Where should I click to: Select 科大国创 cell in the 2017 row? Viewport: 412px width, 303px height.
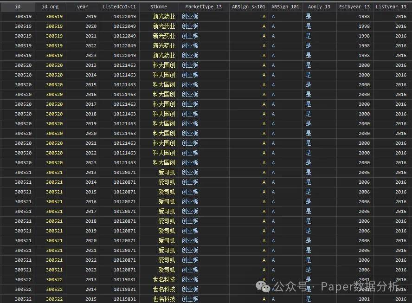164,104
